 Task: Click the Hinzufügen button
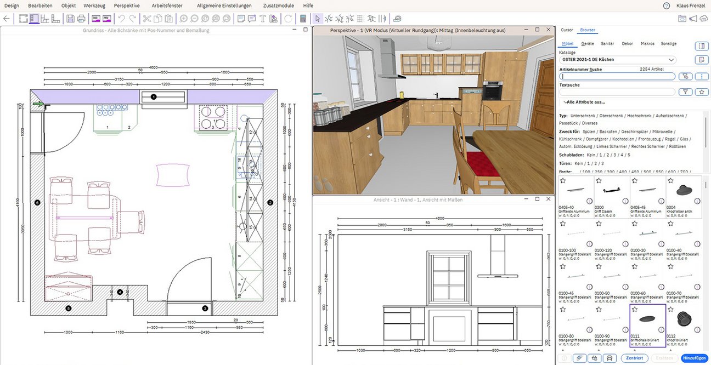pyautogui.click(x=694, y=358)
